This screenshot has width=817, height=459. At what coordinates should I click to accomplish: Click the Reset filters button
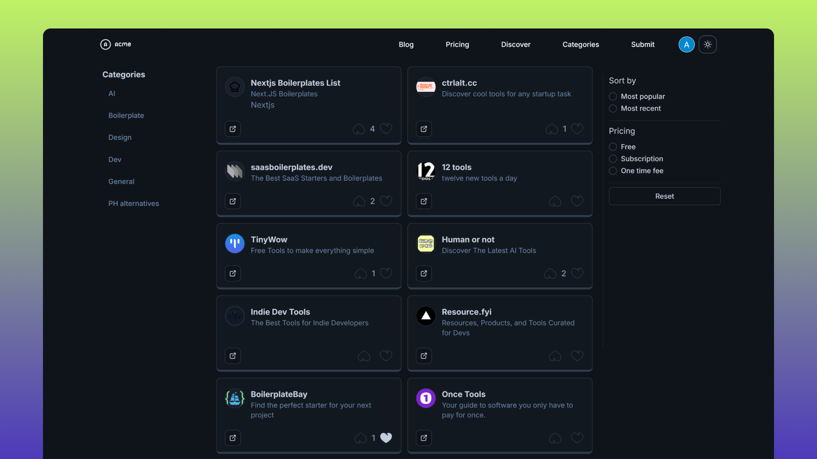click(x=664, y=196)
